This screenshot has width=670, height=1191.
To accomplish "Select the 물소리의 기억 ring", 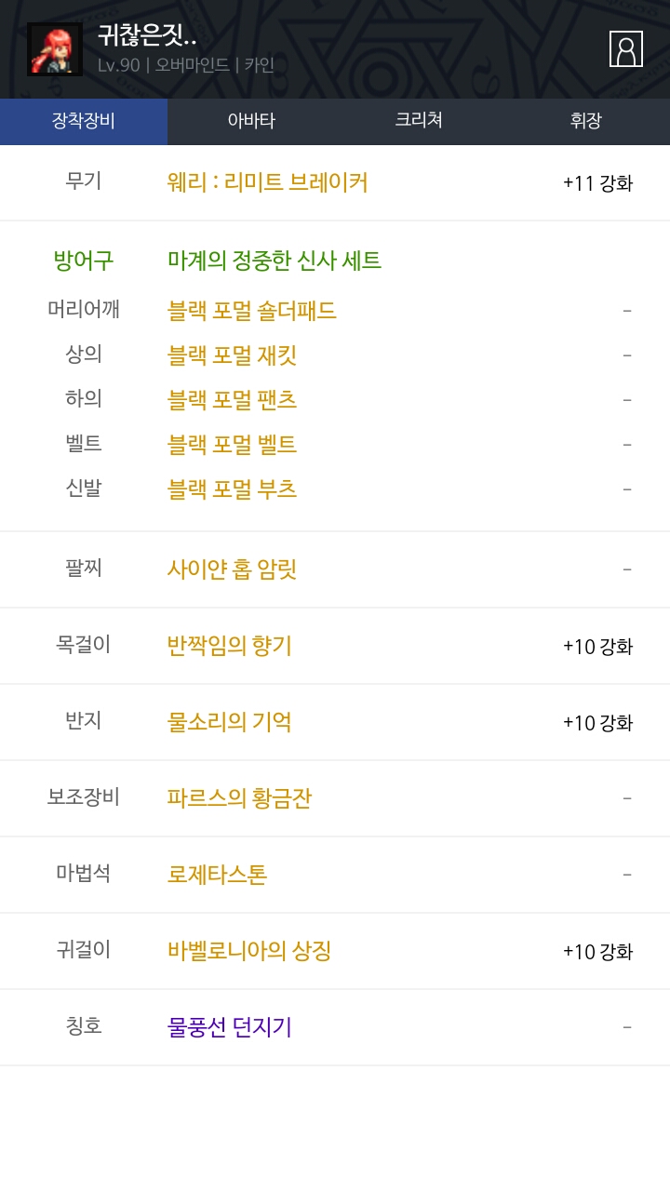I will (230, 722).
